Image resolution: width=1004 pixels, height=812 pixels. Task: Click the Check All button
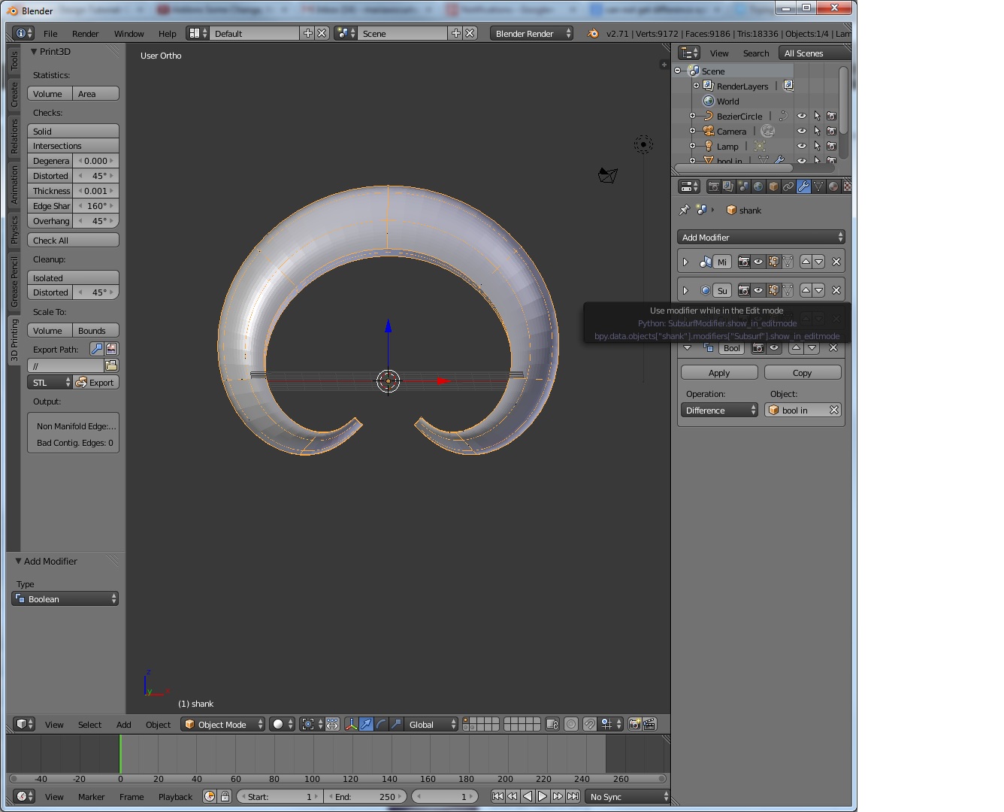[73, 240]
